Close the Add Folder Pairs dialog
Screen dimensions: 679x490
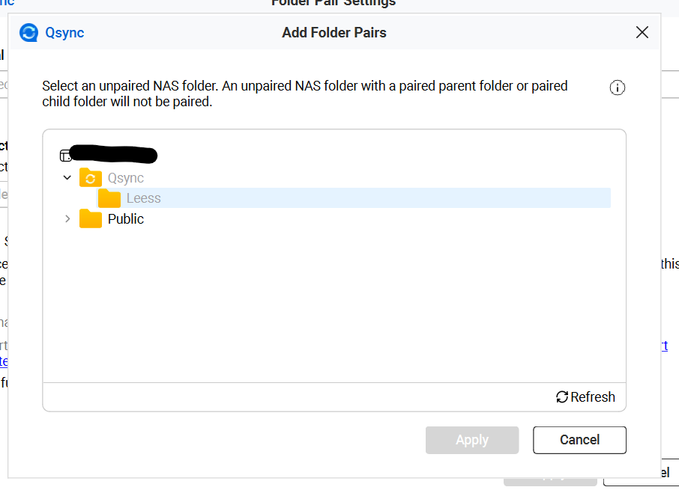pyautogui.click(x=642, y=32)
